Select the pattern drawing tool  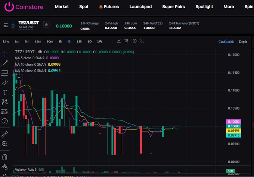coord(5,102)
